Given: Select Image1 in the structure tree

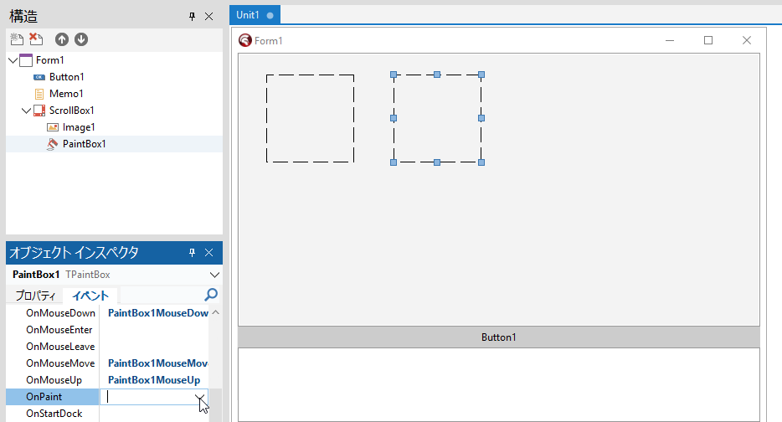Looking at the screenshot, I should point(79,127).
